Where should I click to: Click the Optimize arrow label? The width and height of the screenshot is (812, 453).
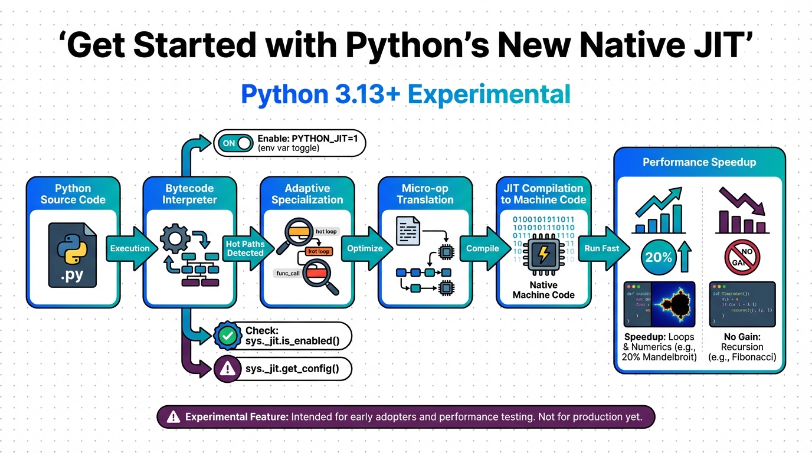365,248
